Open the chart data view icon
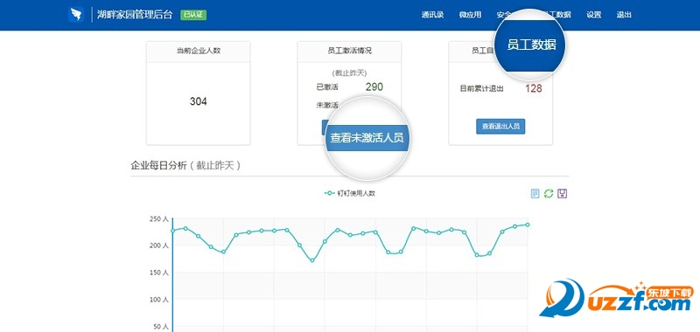 pos(535,193)
